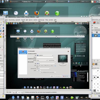Select the highlighted round brush
Screen dimensions: 100x100
click(94, 77)
